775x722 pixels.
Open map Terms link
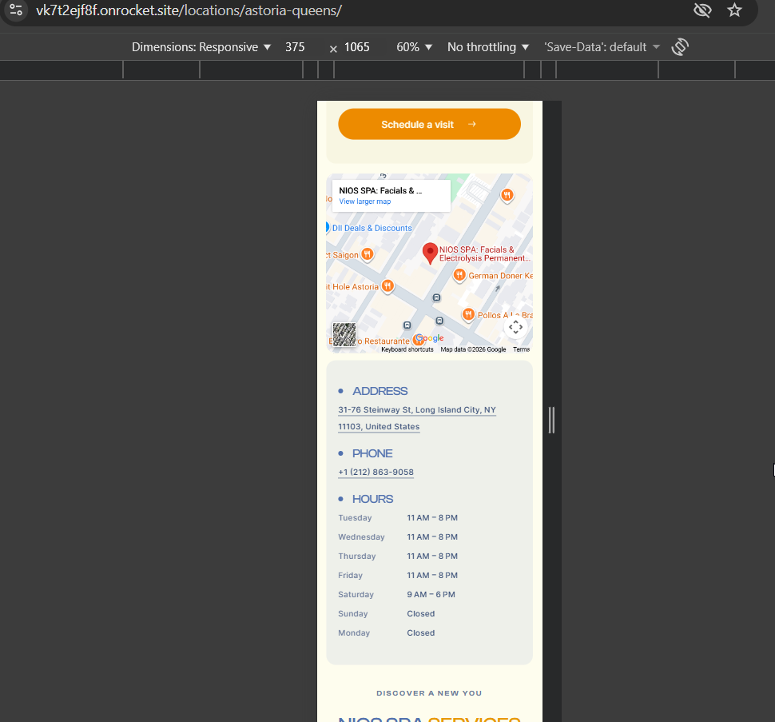click(x=522, y=349)
